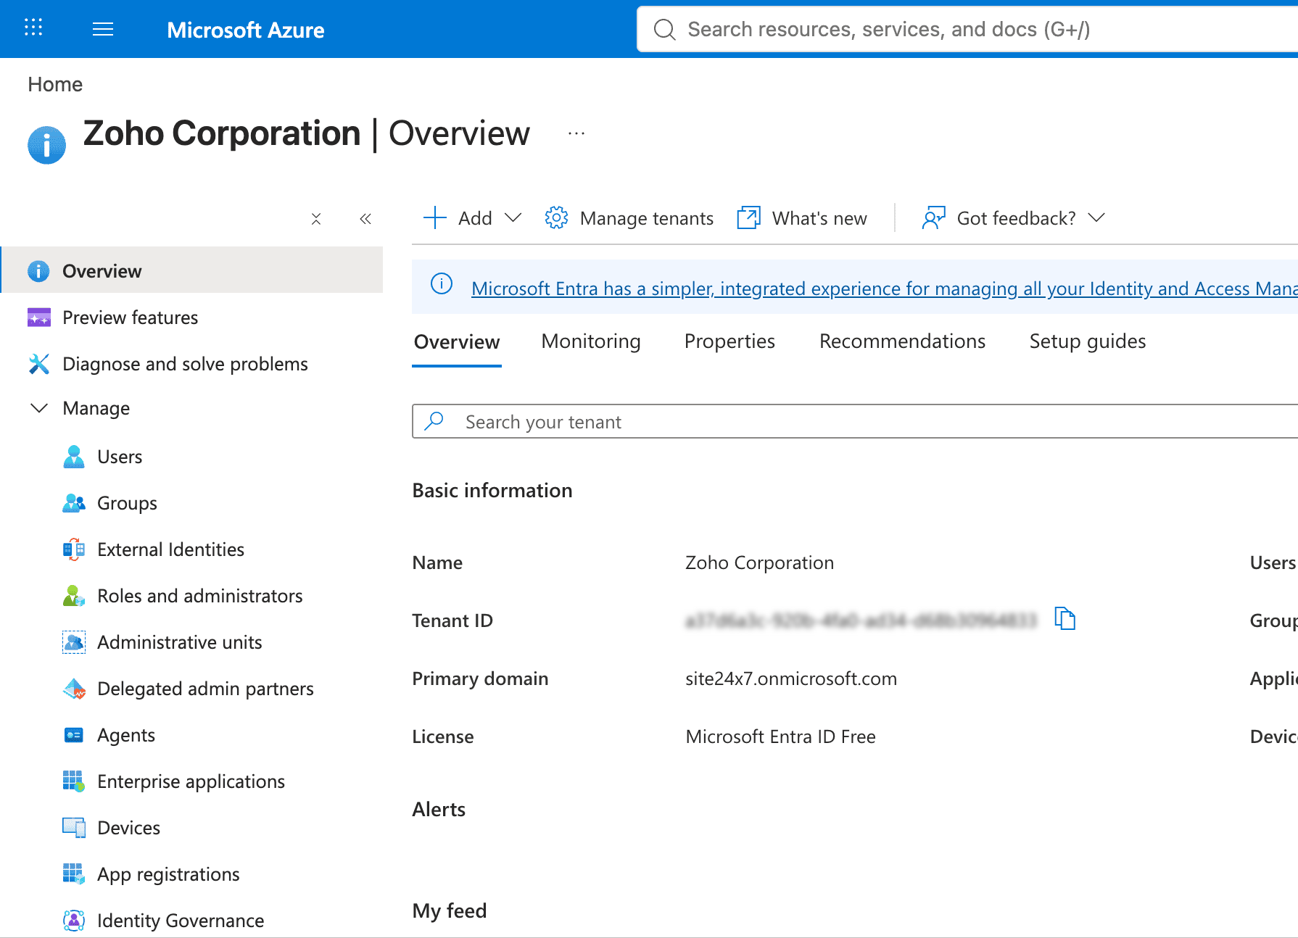Select the Microsoft Entra ID Free license text
The height and width of the screenshot is (938, 1298).
click(780, 736)
